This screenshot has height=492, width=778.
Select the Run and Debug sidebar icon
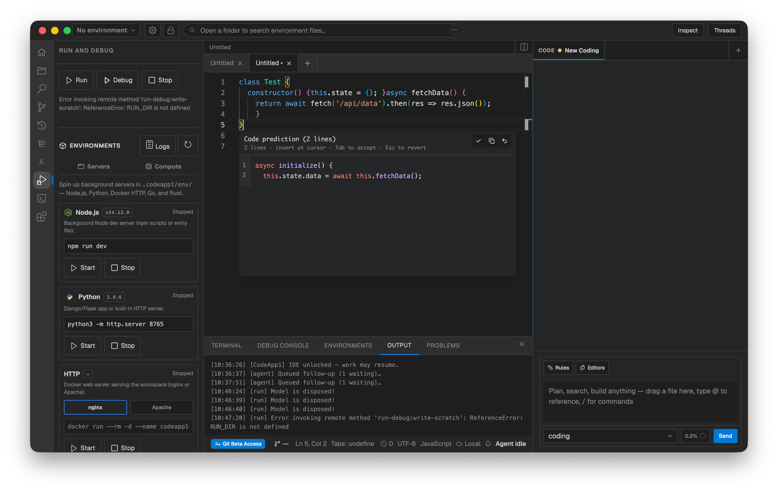(42, 180)
